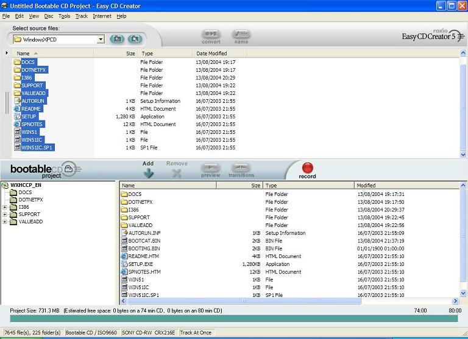Click the Easy CD Creator 5 roxio logo

pos(433,35)
